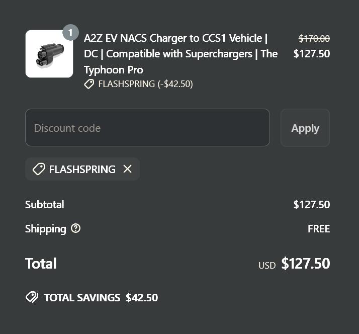Click the Total $127.50 amount
Viewport: 359px width, 334px height.
point(306,264)
